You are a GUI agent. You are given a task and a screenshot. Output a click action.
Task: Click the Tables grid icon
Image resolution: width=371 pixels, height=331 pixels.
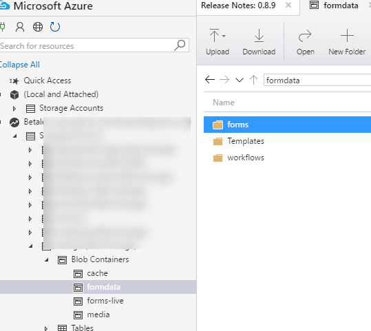62,328
